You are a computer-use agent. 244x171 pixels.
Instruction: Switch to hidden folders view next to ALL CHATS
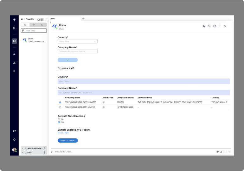(42, 19)
